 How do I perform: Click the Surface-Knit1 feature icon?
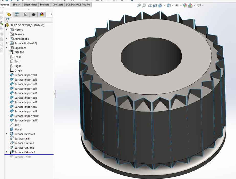[x=12, y=138]
